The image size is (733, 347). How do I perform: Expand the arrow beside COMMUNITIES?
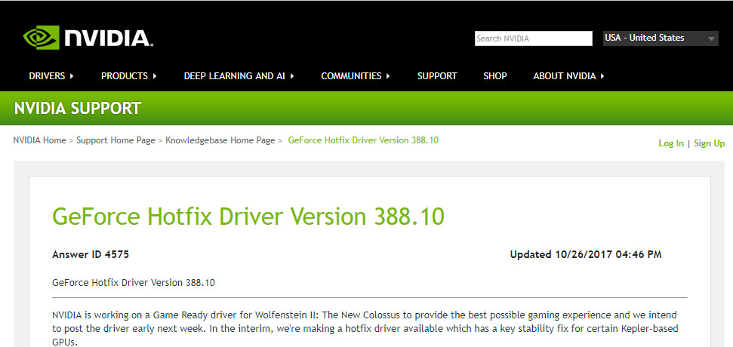click(x=388, y=76)
